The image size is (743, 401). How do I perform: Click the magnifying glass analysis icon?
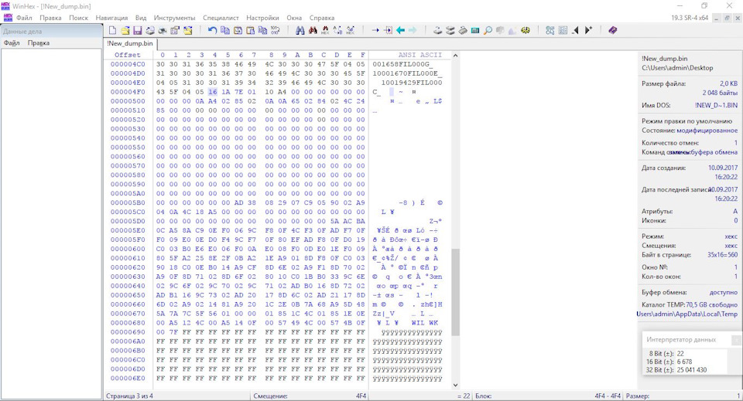coord(488,30)
